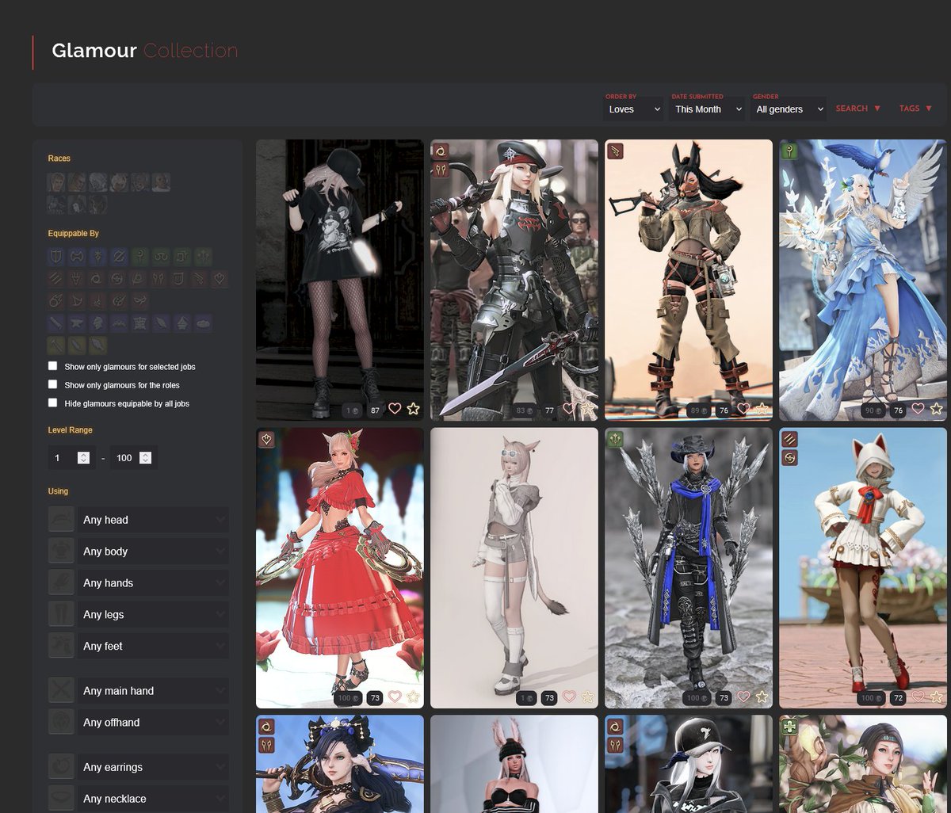This screenshot has height=813, width=951.
Task: Favorite the red dress glamour with star
Action: [413, 697]
